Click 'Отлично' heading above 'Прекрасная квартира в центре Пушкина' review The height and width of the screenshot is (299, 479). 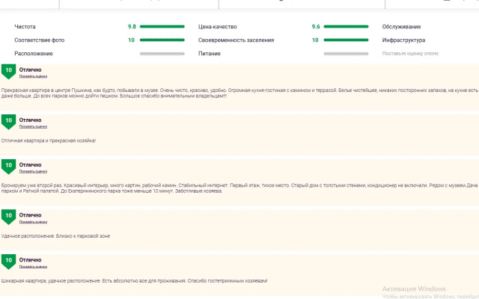[30, 70]
